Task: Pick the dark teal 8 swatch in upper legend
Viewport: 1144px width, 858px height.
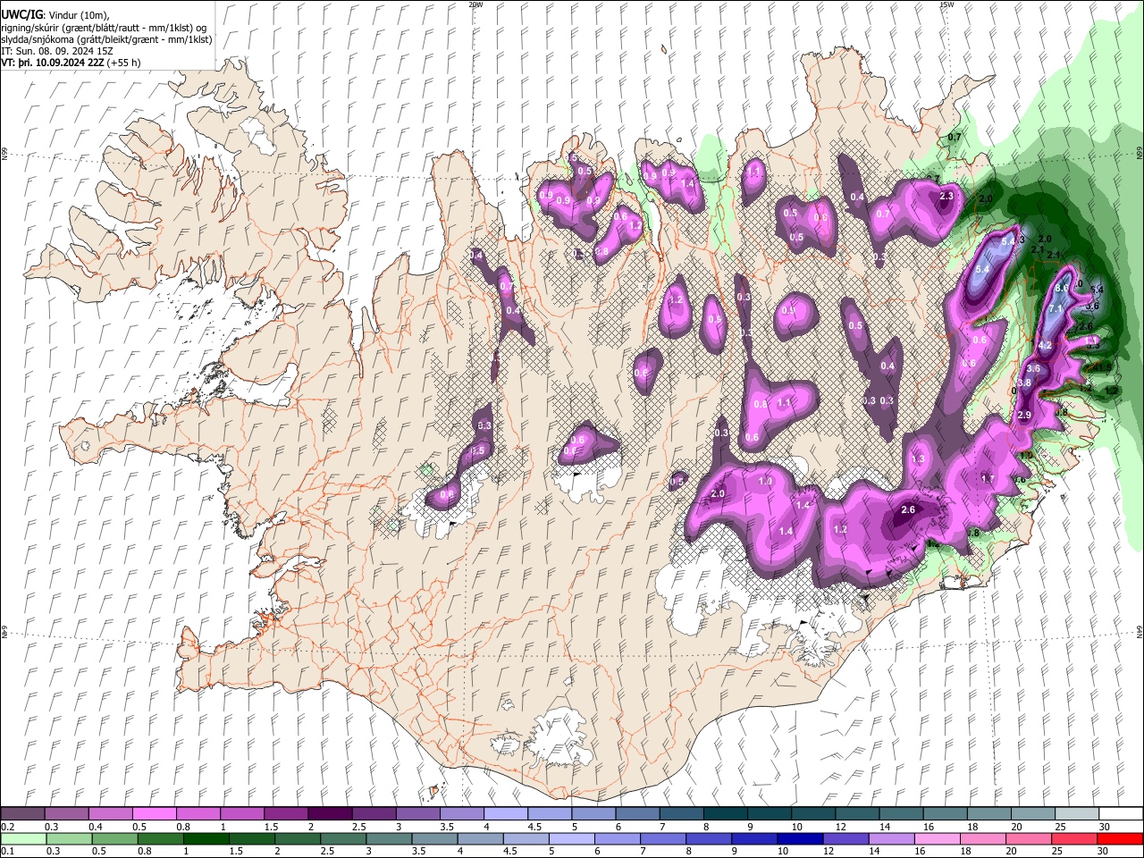Action: [725, 814]
